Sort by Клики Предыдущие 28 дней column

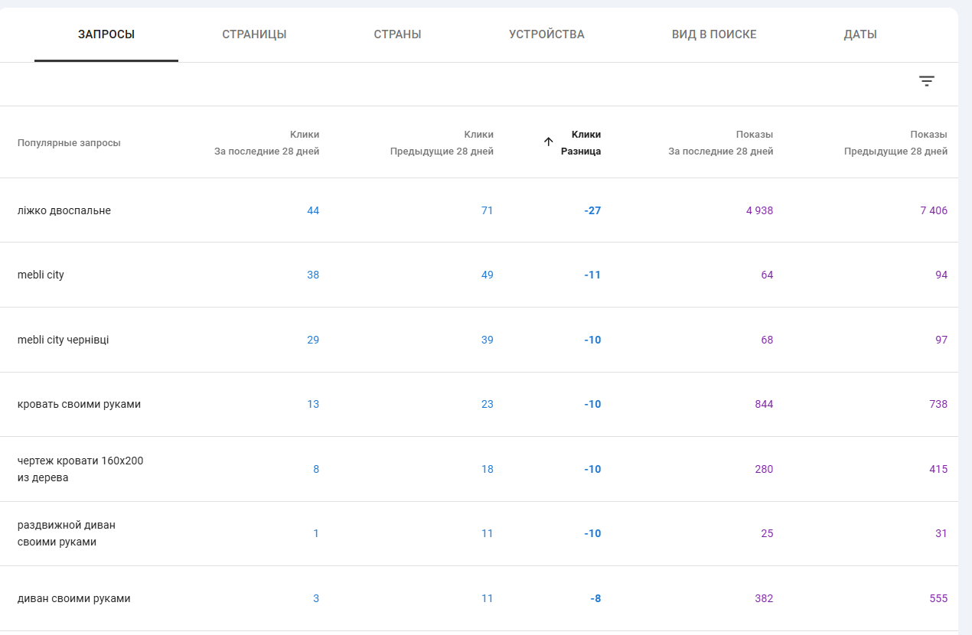(x=442, y=143)
